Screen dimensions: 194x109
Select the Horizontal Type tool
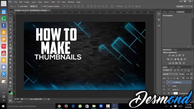(x=10, y=71)
